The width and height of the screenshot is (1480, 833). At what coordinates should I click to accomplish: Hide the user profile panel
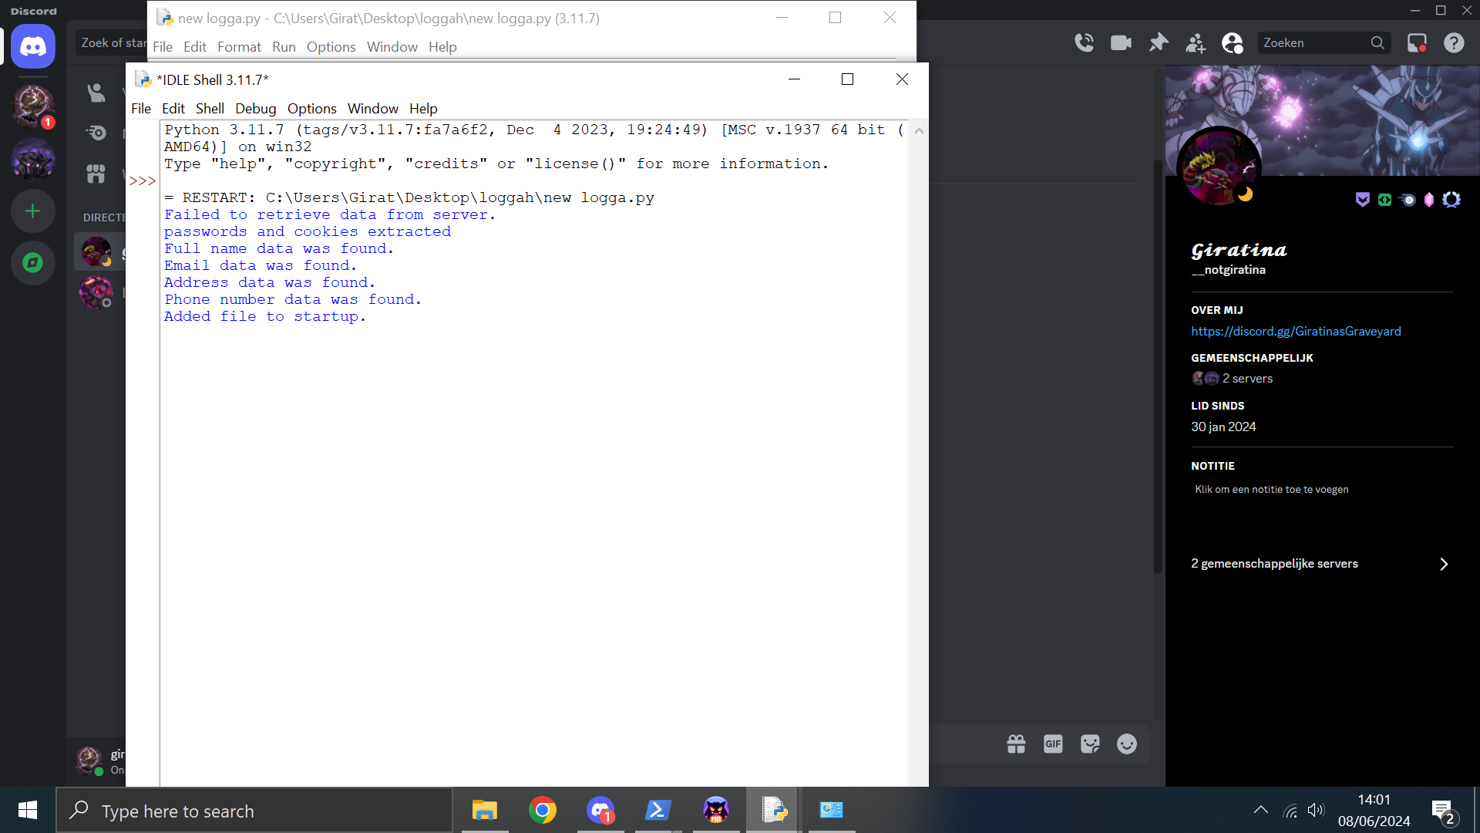coord(1233,43)
